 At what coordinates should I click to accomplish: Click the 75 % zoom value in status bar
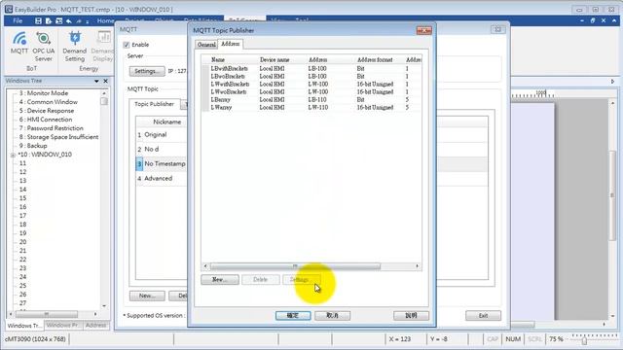556,339
